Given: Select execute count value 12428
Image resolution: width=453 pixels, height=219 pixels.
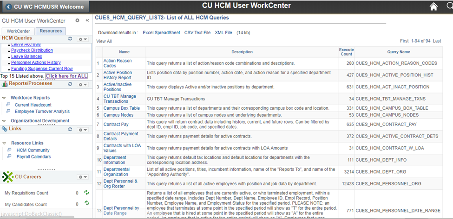Looking at the screenshot, I should [347, 184].
